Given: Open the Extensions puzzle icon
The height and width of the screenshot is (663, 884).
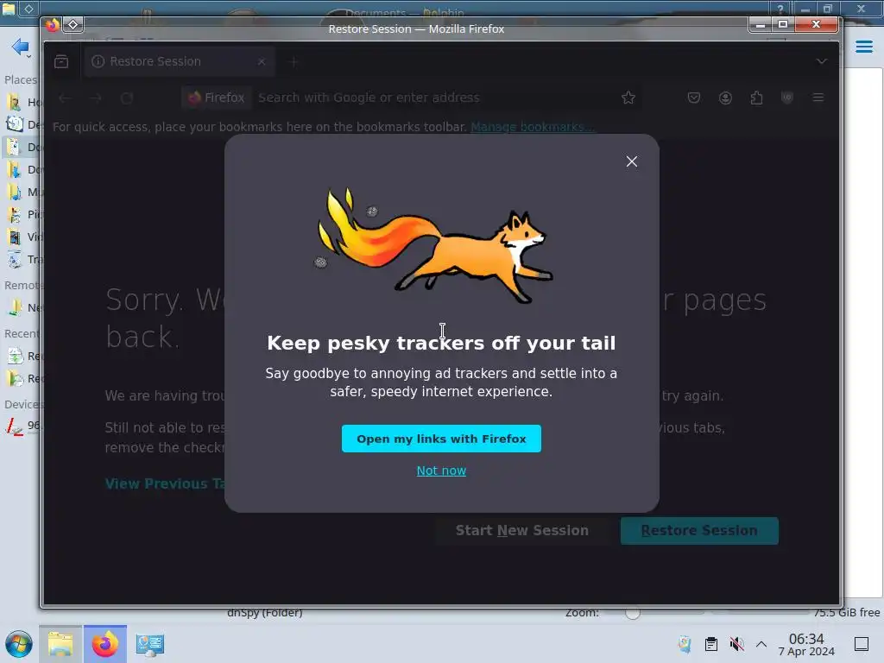Looking at the screenshot, I should (x=756, y=98).
